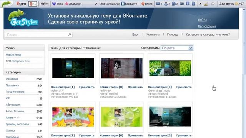Open ТОП авторских тем

point(18,61)
